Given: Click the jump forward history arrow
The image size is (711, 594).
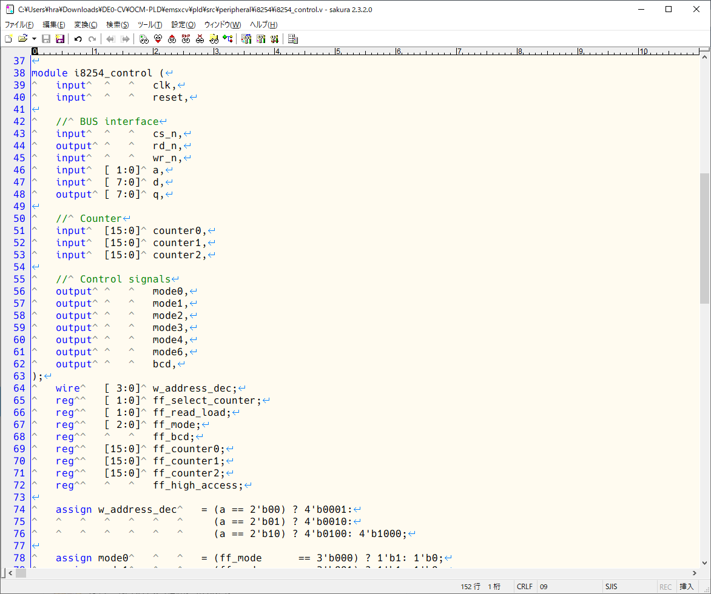Looking at the screenshot, I should tap(125, 39).
